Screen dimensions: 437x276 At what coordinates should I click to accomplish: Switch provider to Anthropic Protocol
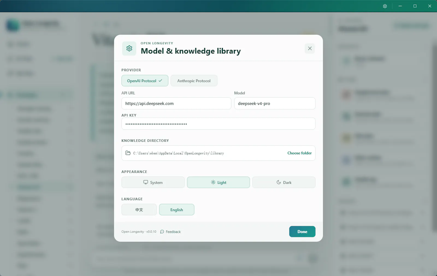tap(194, 81)
